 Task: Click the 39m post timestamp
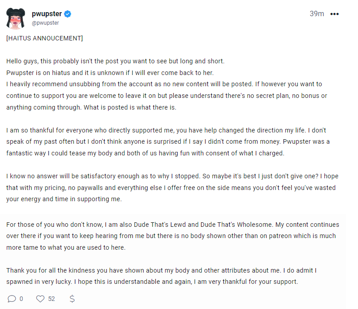[317, 14]
